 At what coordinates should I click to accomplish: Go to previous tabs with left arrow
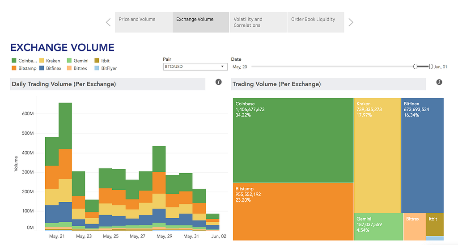click(x=108, y=22)
